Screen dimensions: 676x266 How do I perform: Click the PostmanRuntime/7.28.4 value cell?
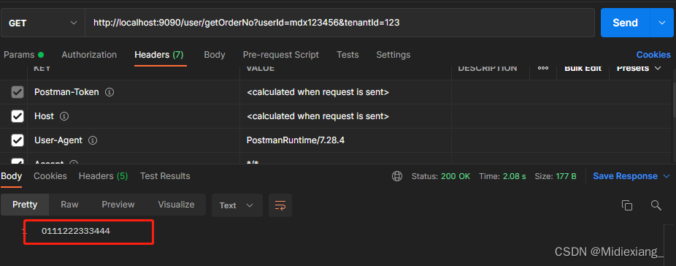345,140
